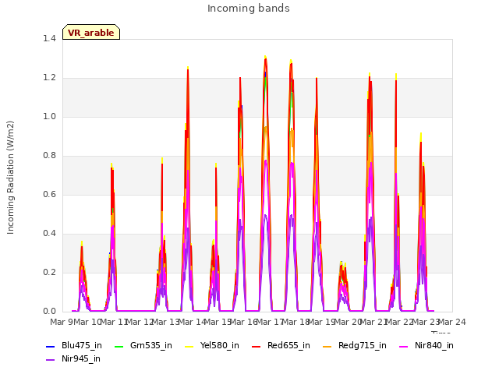This screenshot has width=499, height=374.
Task: Select the Redg715_in legend entry
Action: click(354, 346)
